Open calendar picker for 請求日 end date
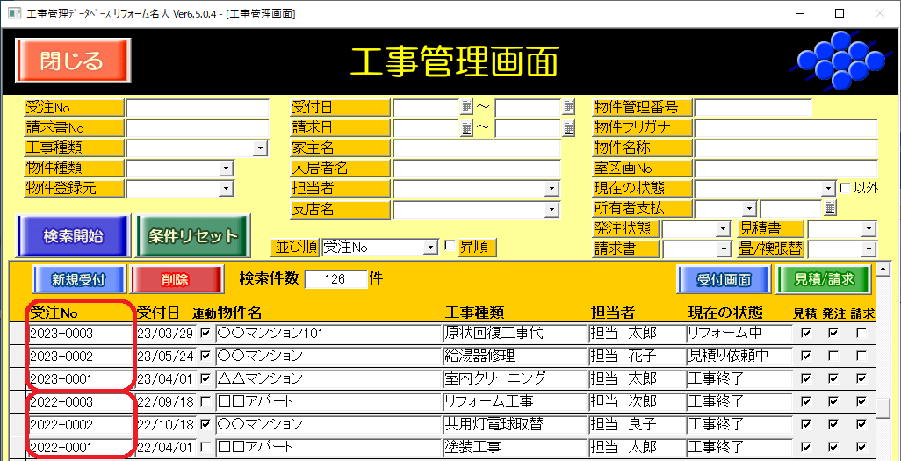This screenshot has height=461, width=901. coord(568,127)
